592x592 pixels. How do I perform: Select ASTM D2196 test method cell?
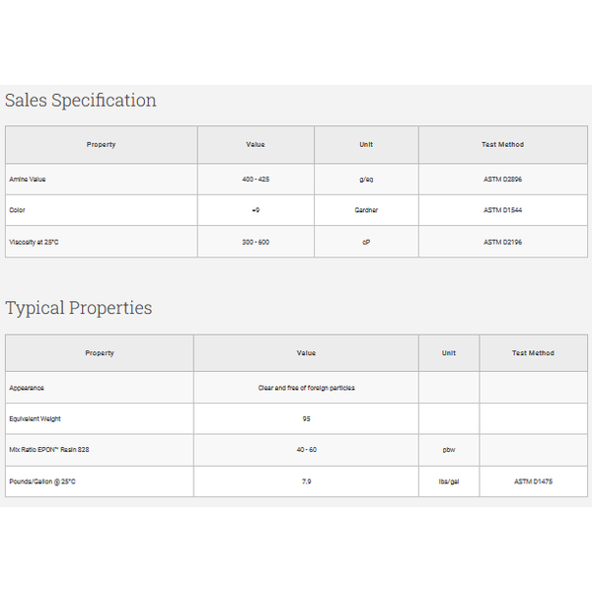[503, 242]
